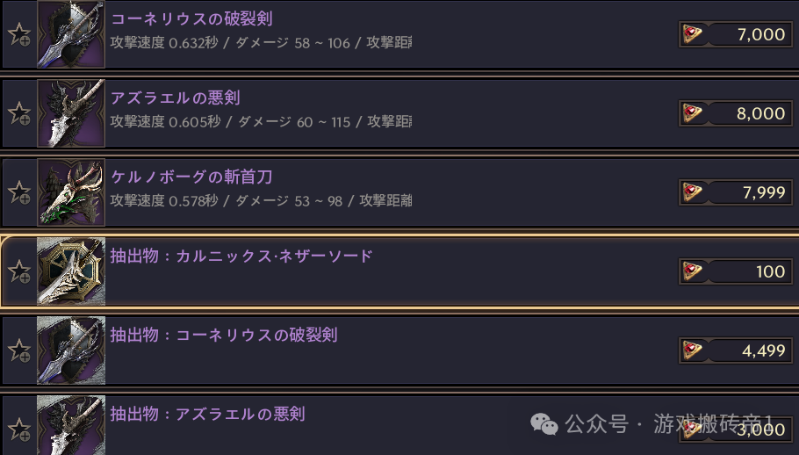Click the 7,000 price box
This screenshot has height=455, width=799.
(736, 34)
